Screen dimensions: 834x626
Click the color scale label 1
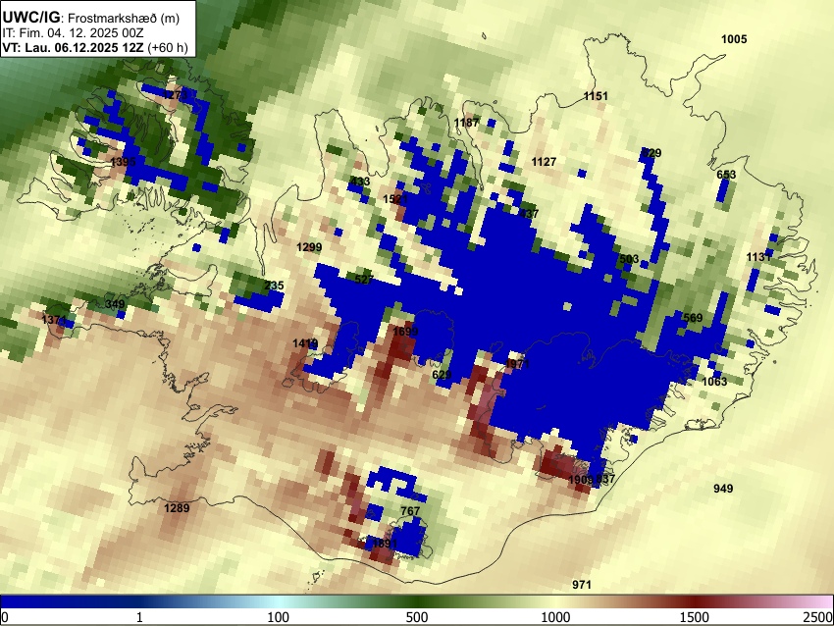pos(139,617)
